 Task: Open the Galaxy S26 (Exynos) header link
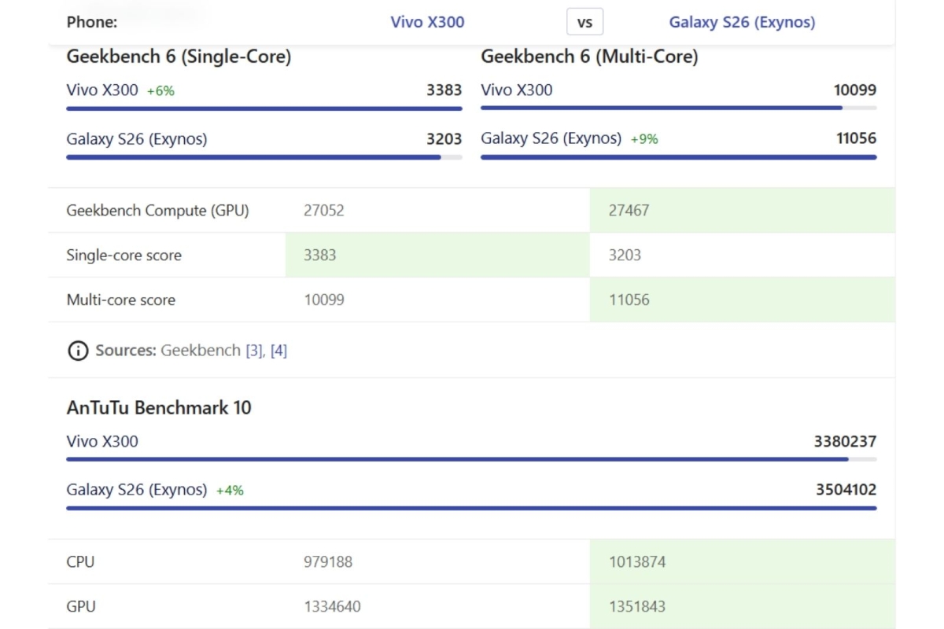pyautogui.click(x=742, y=22)
